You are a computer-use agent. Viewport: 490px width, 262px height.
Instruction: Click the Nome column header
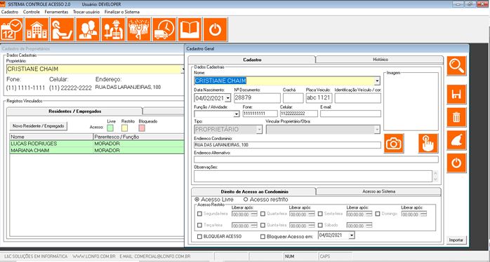[51, 137]
